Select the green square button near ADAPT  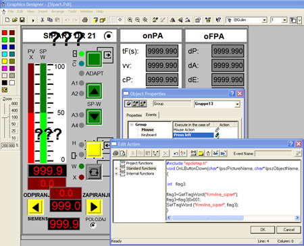(94, 59)
